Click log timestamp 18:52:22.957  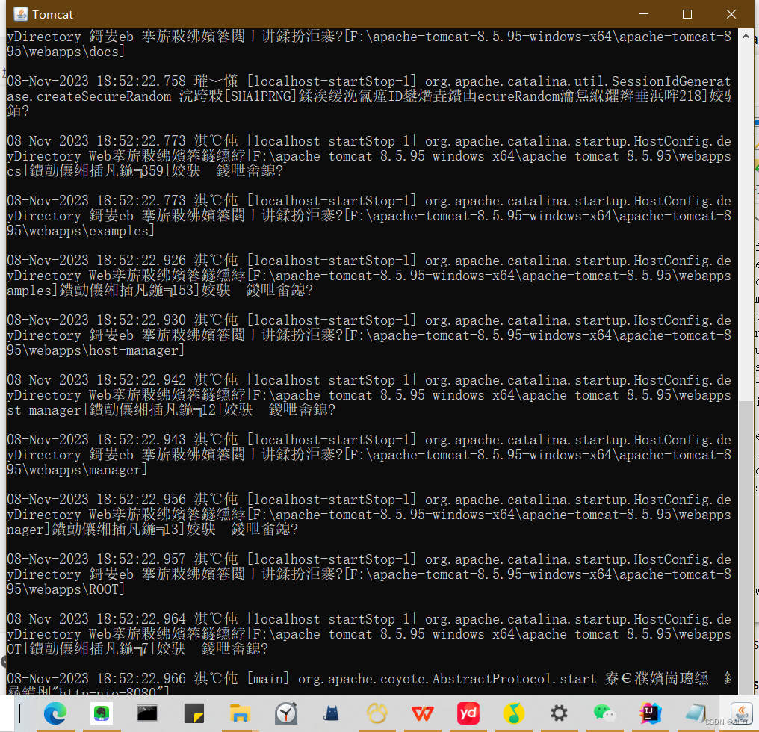tap(141, 559)
